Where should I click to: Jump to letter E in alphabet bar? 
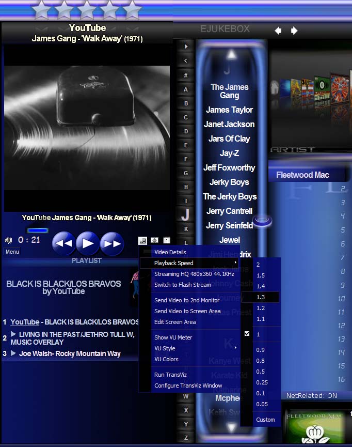[x=186, y=145]
